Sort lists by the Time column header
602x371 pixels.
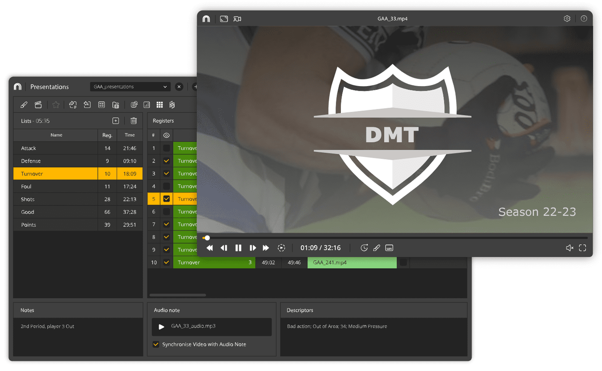click(130, 135)
